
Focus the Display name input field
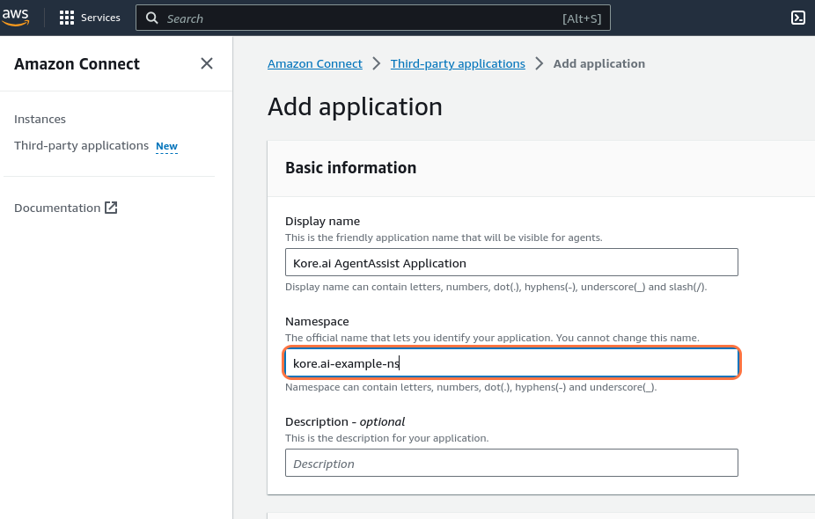510,261
